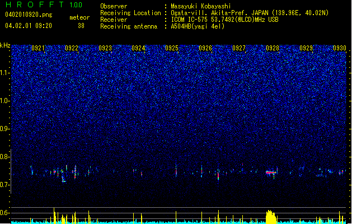Click the receiver value ICOM IC-575 53.7492 MHz USB

pyautogui.click(x=224, y=20)
